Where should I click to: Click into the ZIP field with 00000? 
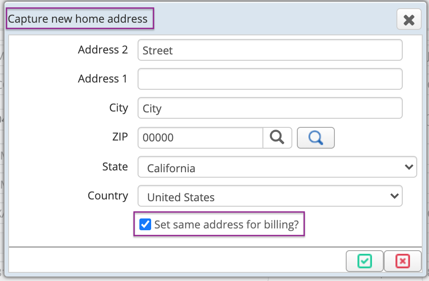click(x=200, y=138)
